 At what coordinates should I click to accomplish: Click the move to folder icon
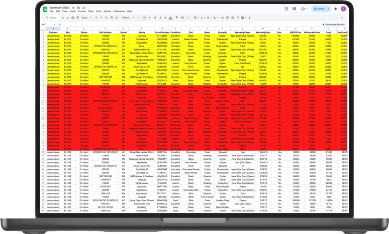pos(78,8)
